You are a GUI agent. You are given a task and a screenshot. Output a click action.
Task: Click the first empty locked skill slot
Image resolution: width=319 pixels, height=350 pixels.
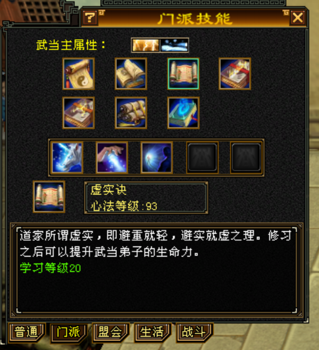[x=203, y=158]
